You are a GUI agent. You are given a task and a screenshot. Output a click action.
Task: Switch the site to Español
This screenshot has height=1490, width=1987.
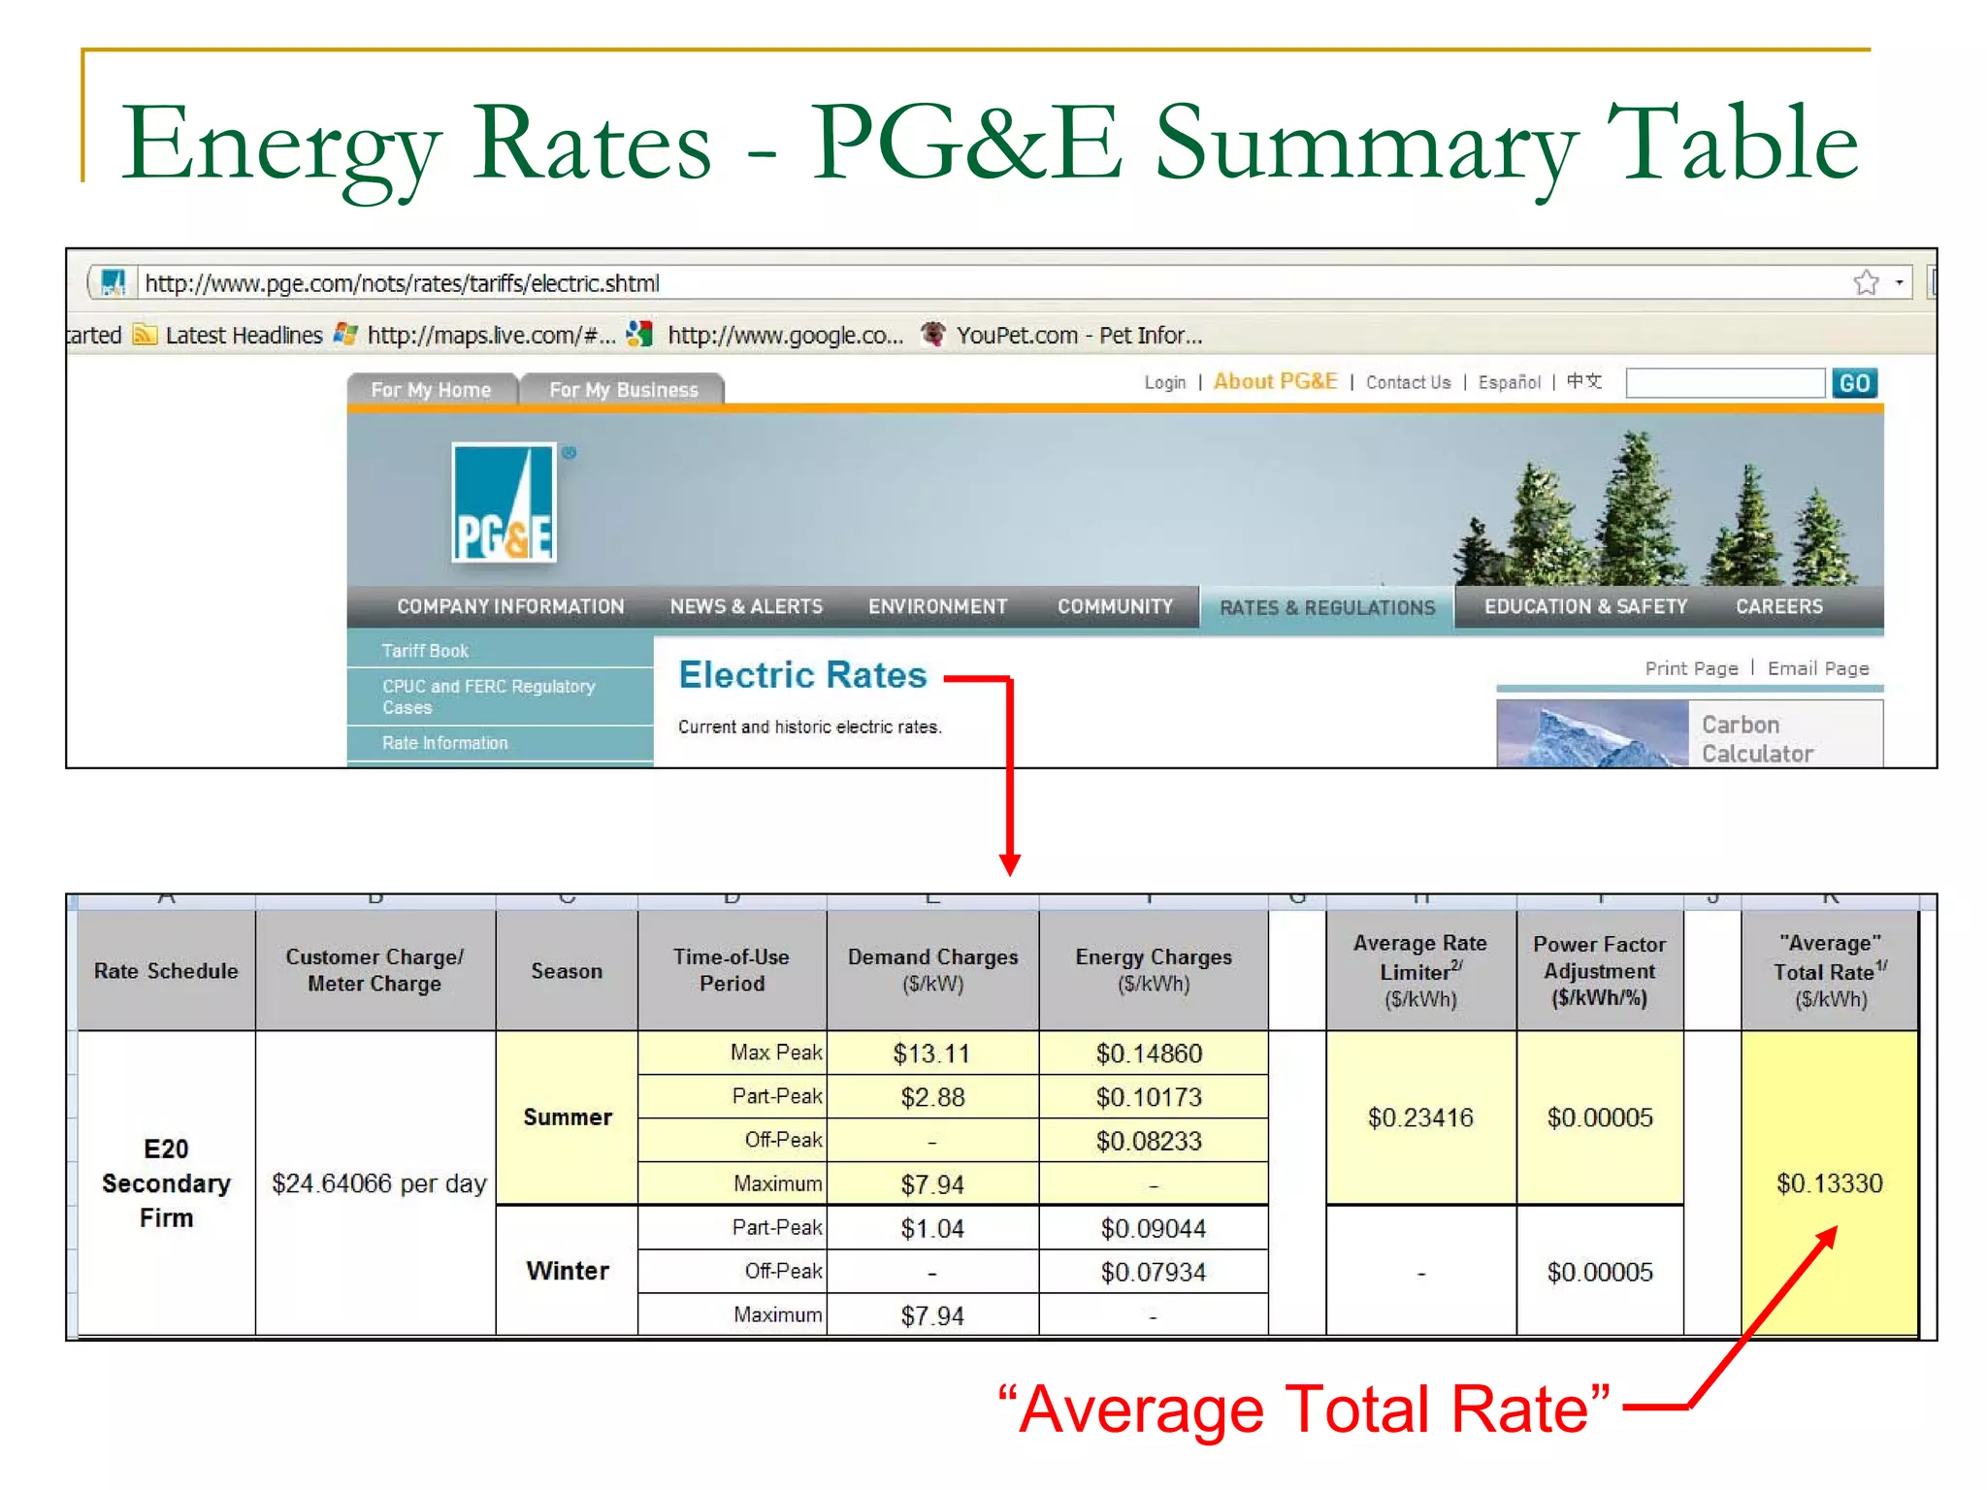(x=1509, y=382)
